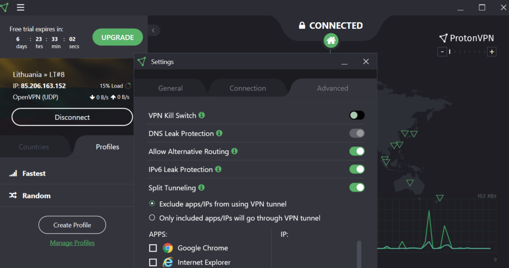Click the home icon under CONNECTED
This screenshot has height=268, width=509.
[331, 41]
